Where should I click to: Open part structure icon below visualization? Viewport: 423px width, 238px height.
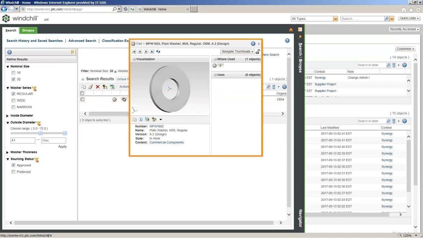(x=154, y=119)
